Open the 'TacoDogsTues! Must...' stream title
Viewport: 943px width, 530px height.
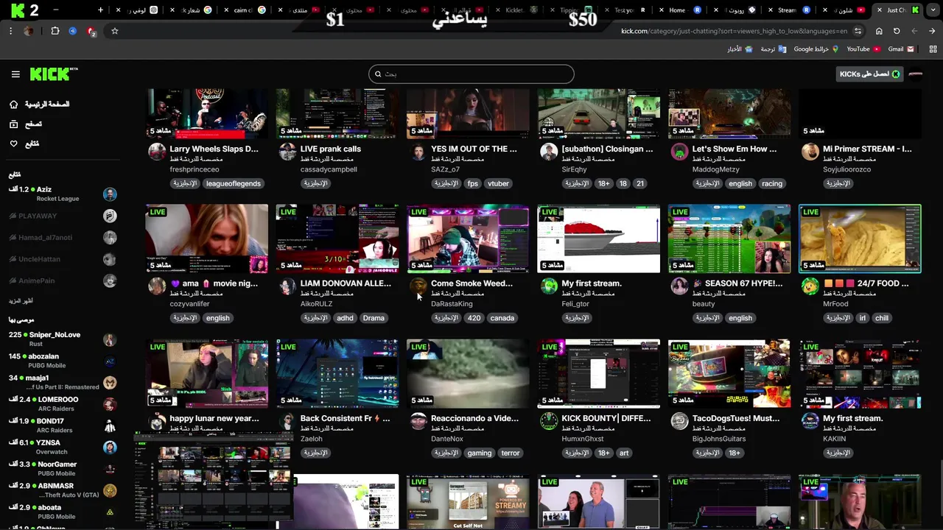click(x=735, y=418)
